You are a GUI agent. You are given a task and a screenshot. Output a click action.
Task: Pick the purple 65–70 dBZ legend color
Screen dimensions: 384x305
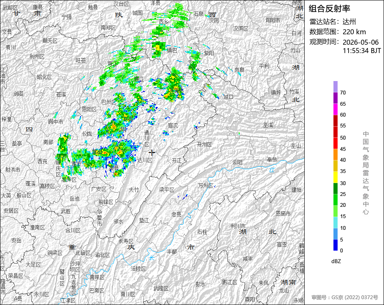(x=336, y=98)
